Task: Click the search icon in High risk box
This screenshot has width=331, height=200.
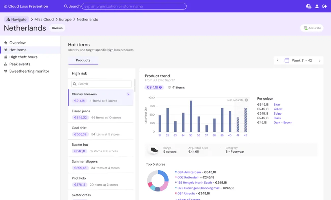Action: 74,84
